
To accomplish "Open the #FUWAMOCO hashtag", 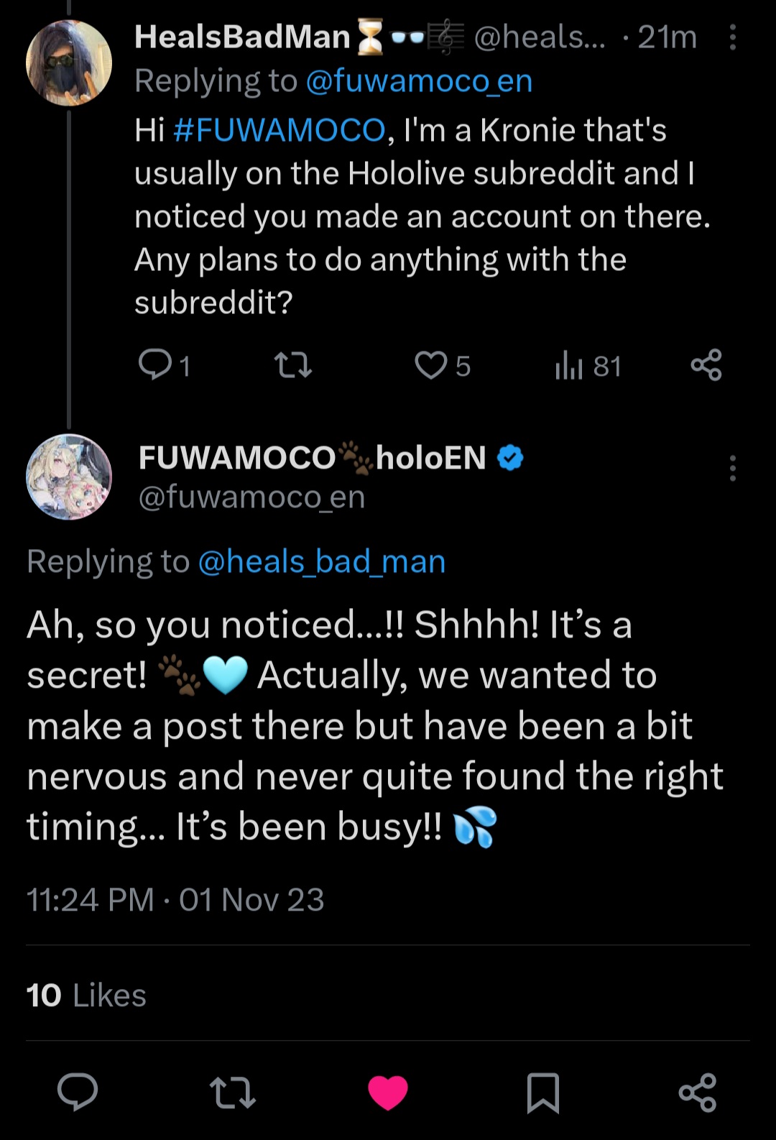I will (x=280, y=130).
